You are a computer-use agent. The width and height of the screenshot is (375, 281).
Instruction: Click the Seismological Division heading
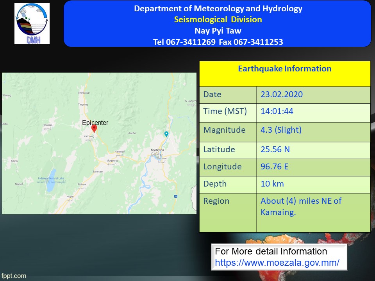[x=218, y=20]
